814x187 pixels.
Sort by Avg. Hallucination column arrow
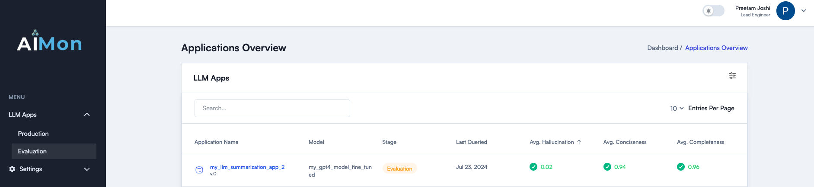[x=579, y=142]
